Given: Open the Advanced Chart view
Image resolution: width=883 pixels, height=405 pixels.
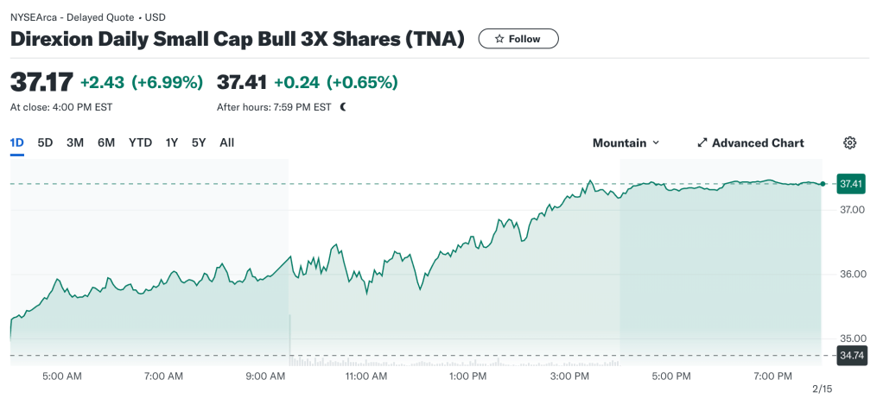Looking at the screenshot, I should [x=757, y=143].
